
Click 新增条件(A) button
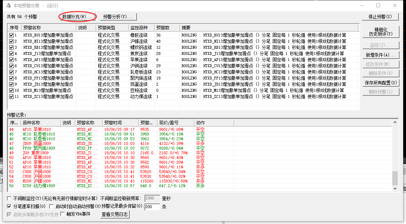tap(380, 55)
